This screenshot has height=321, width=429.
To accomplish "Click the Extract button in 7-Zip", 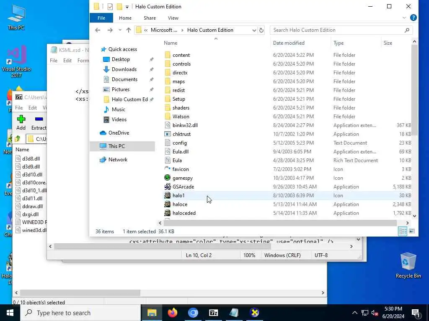I will pos(39,122).
